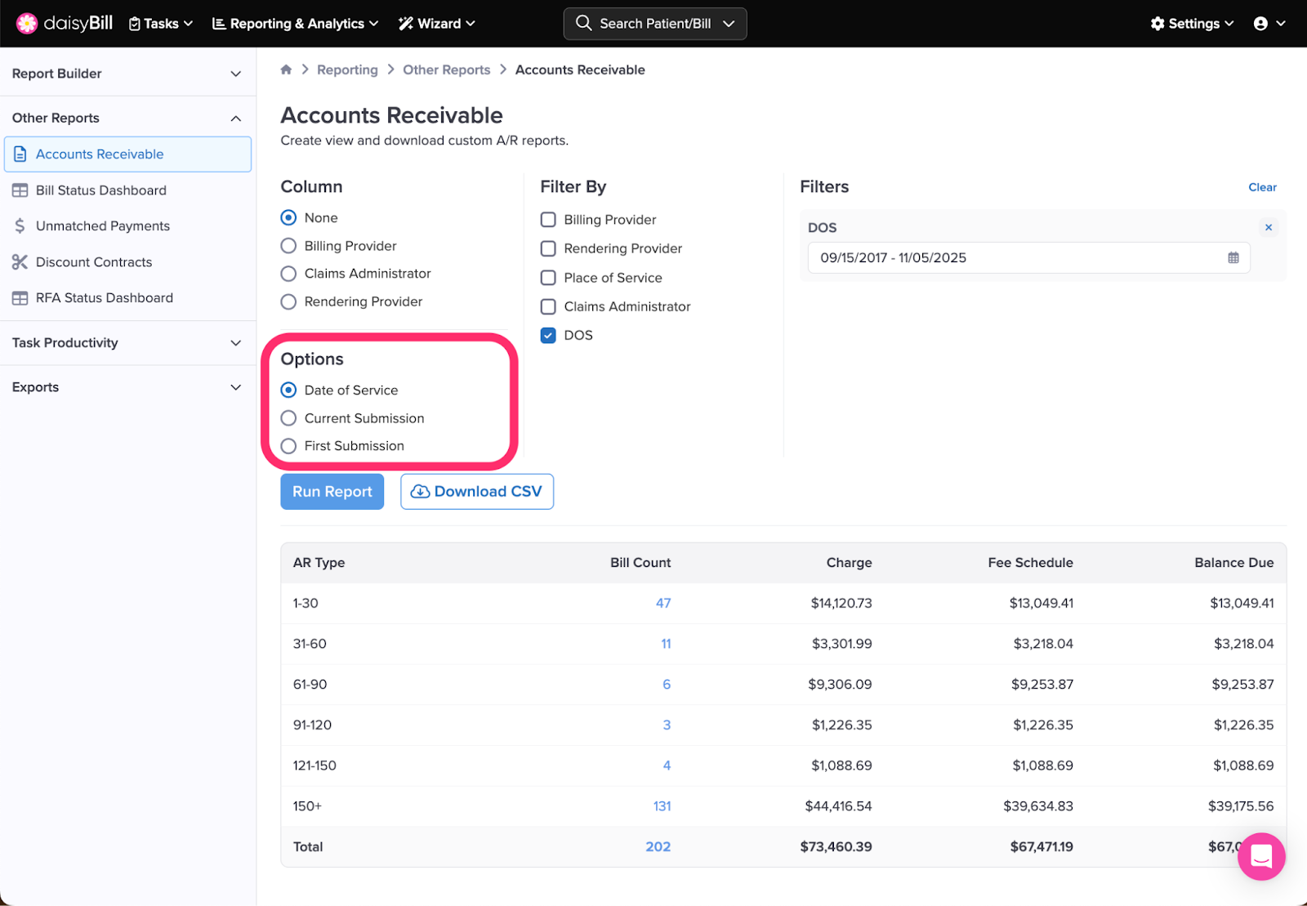Select the Current Submission radio option
Screen dimensions: 1307x906
pos(288,418)
